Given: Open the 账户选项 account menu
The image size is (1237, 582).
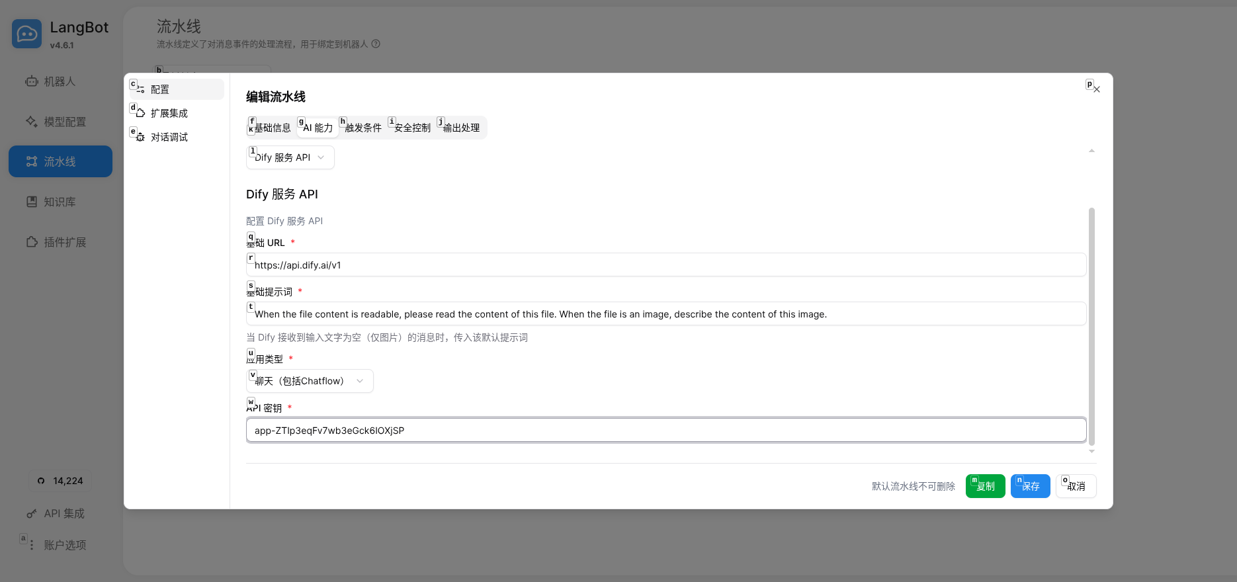Looking at the screenshot, I should (x=64, y=545).
